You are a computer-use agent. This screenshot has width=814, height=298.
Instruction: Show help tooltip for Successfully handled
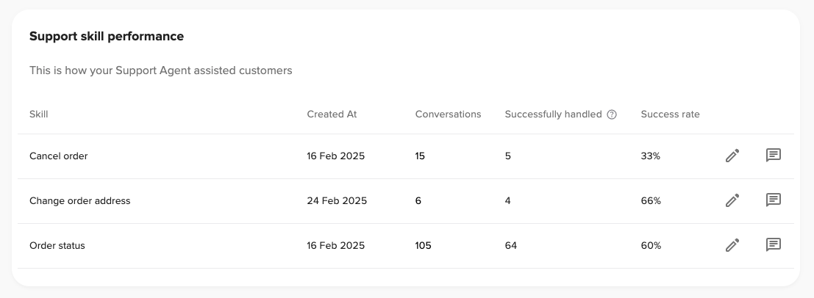[x=612, y=115]
